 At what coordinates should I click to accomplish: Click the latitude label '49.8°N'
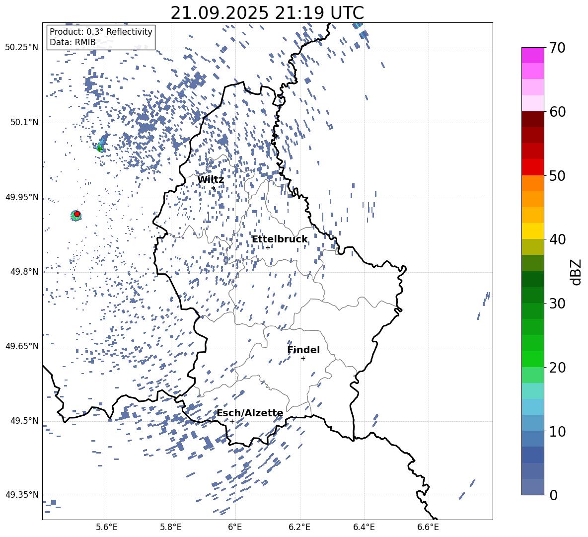tap(24, 272)
